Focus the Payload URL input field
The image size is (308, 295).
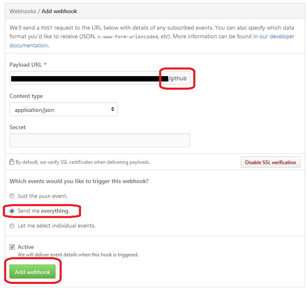(100, 78)
